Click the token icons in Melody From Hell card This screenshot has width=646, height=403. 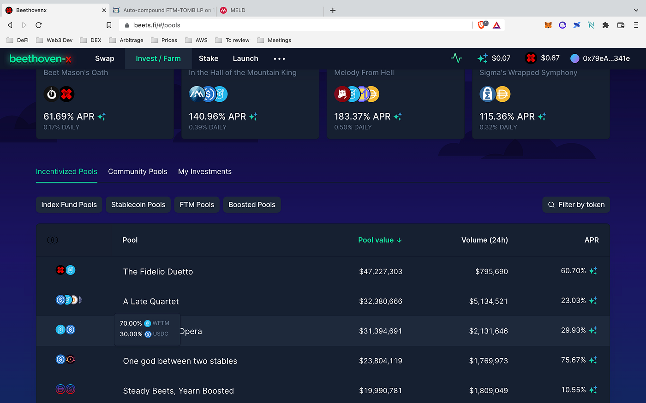click(356, 94)
